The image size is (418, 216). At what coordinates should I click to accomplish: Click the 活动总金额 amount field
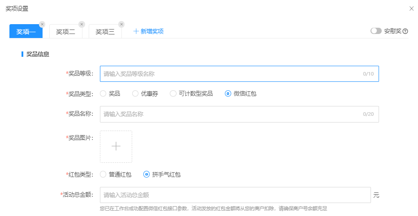point(235,195)
